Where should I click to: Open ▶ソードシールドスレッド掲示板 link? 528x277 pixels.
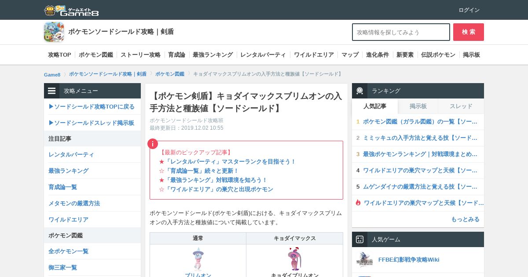pyautogui.click(x=91, y=123)
